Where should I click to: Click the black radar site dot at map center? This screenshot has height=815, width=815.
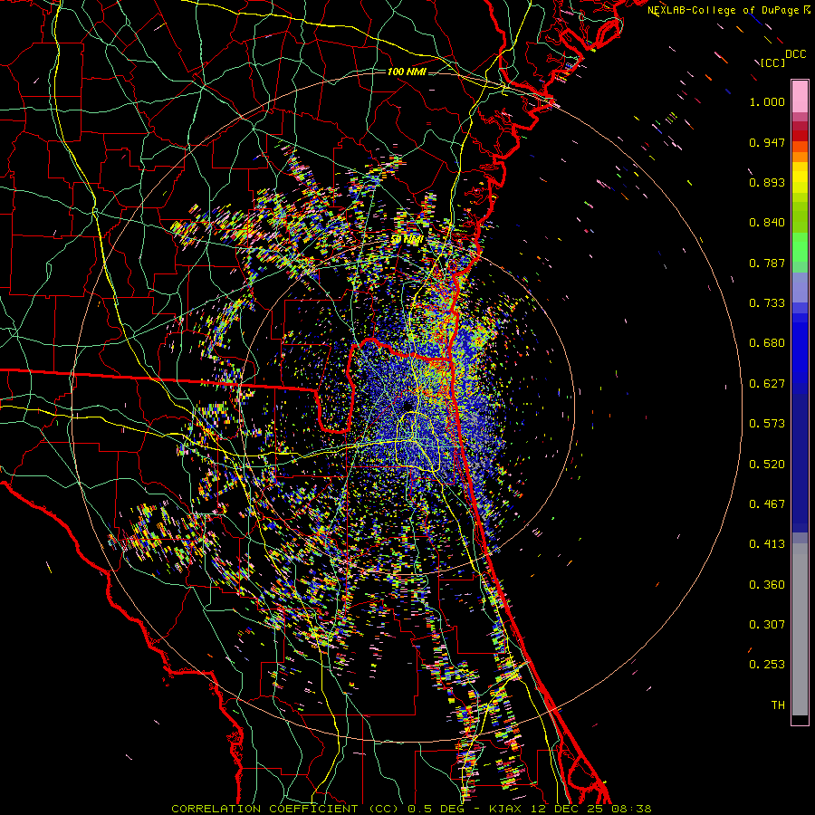[407, 405]
